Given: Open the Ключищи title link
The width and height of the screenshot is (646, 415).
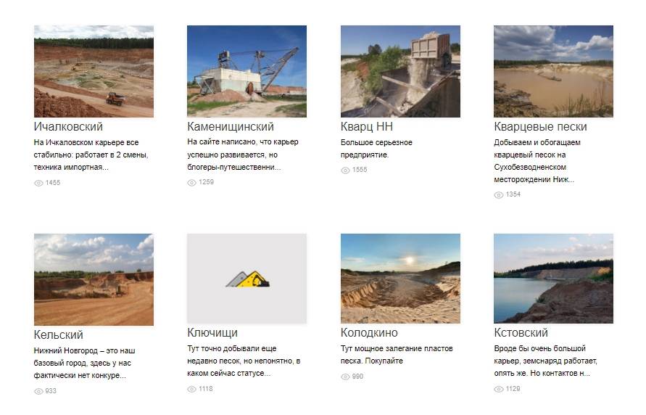Looking at the screenshot, I should [x=212, y=332].
